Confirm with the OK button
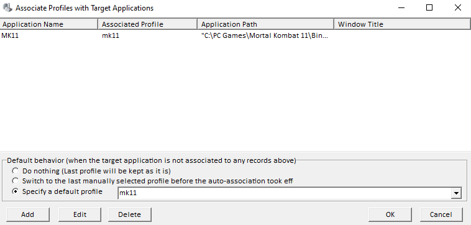This screenshot has width=471, height=225. point(390,214)
